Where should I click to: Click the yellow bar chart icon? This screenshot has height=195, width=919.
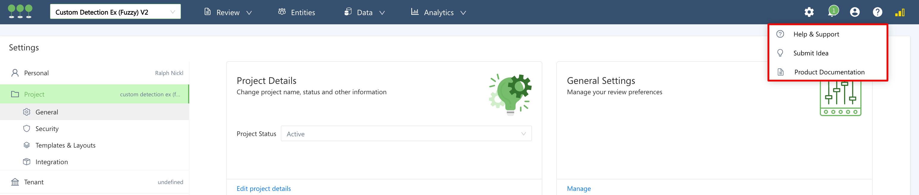tap(899, 13)
